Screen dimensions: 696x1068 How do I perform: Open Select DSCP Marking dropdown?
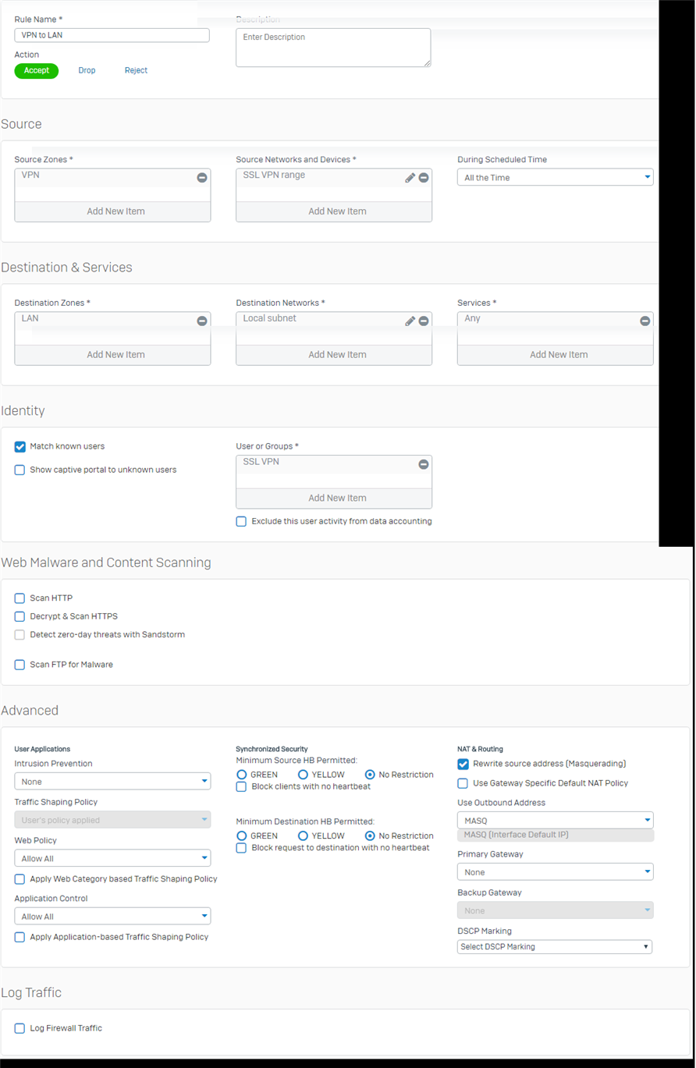coord(555,947)
